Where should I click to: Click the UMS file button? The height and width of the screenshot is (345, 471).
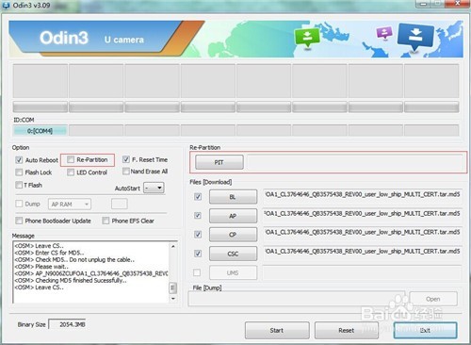click(233, 272)
